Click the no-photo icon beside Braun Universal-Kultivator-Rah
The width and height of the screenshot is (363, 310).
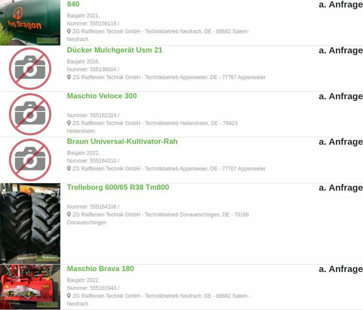pyautogui.click(x=30, y=160)
